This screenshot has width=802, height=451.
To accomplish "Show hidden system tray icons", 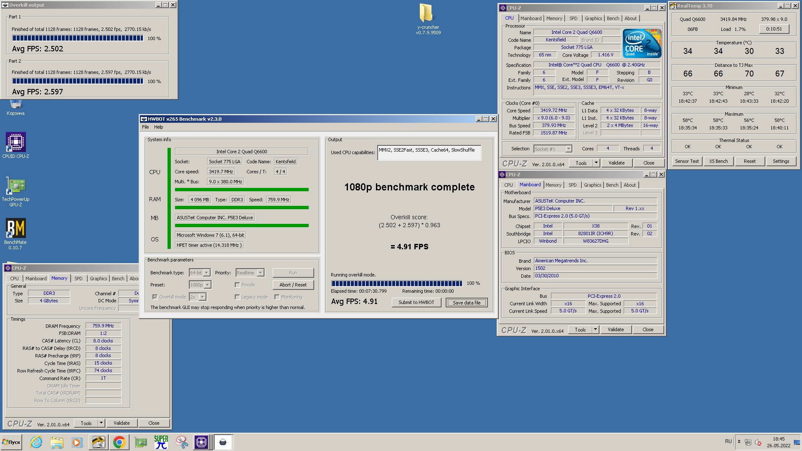I will (739, 442).
